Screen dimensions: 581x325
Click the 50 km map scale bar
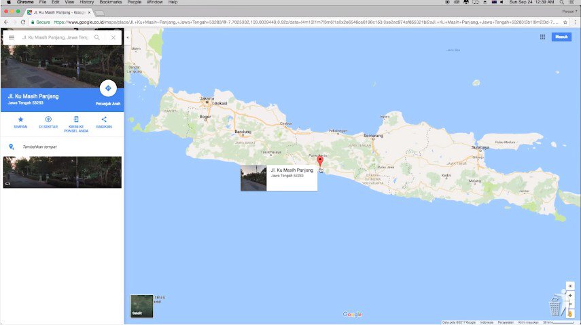[560, 322]
